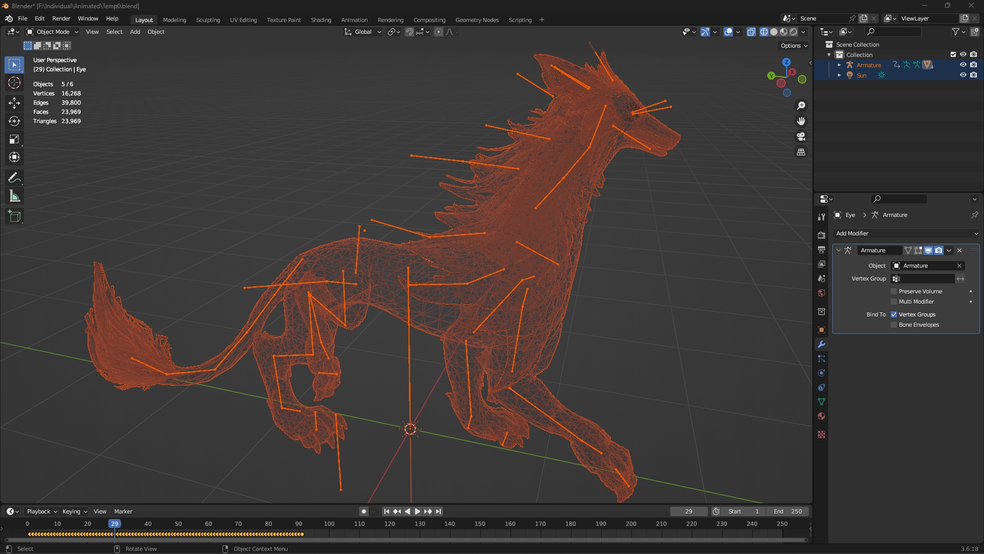The image size is (984, 554).
Task: Open the Modifiers wrench properties tab
Action: click(822, 344)
